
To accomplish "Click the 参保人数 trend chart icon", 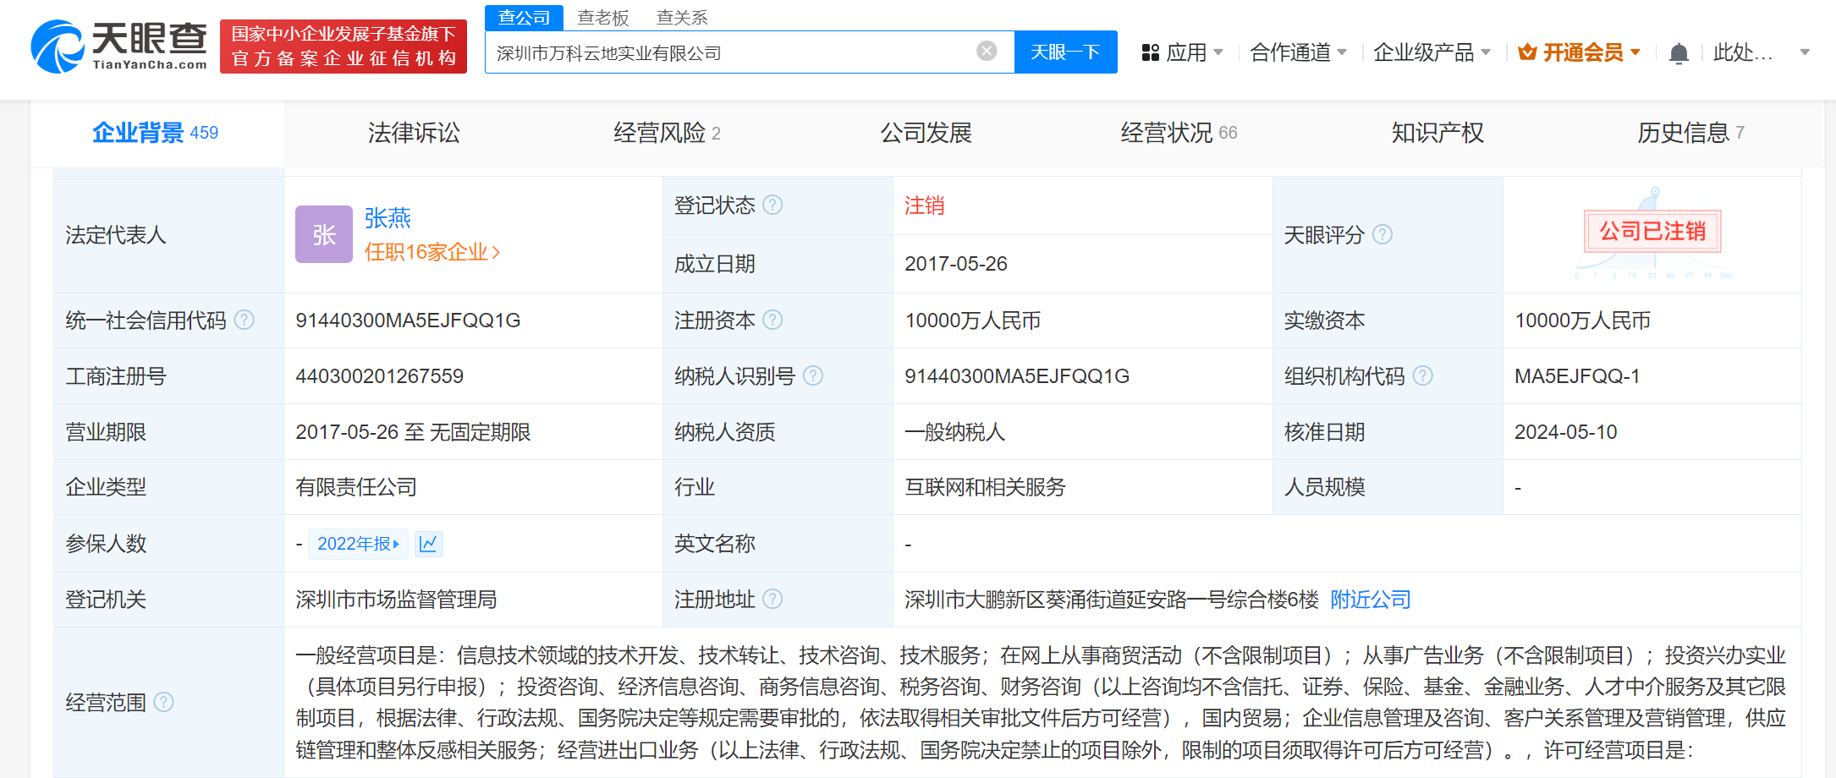I will 429,544.
